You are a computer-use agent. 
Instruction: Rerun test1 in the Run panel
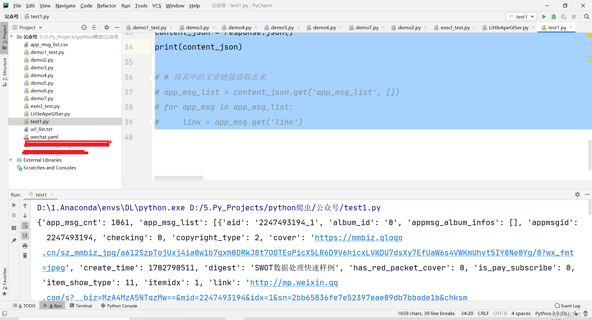[x=14, y=205]
